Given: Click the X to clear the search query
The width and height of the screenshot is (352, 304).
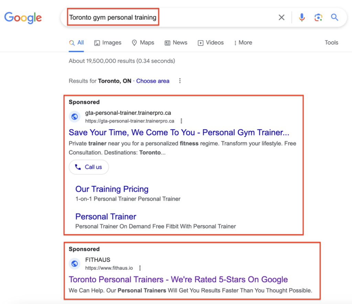Looking at the screenshot, I should [x=281, y=17].
